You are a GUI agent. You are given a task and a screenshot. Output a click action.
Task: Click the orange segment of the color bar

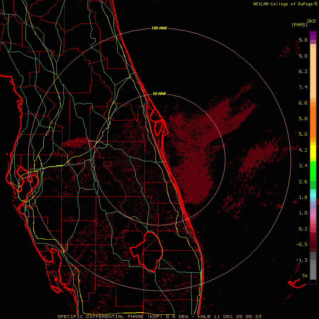pos(313,122)
